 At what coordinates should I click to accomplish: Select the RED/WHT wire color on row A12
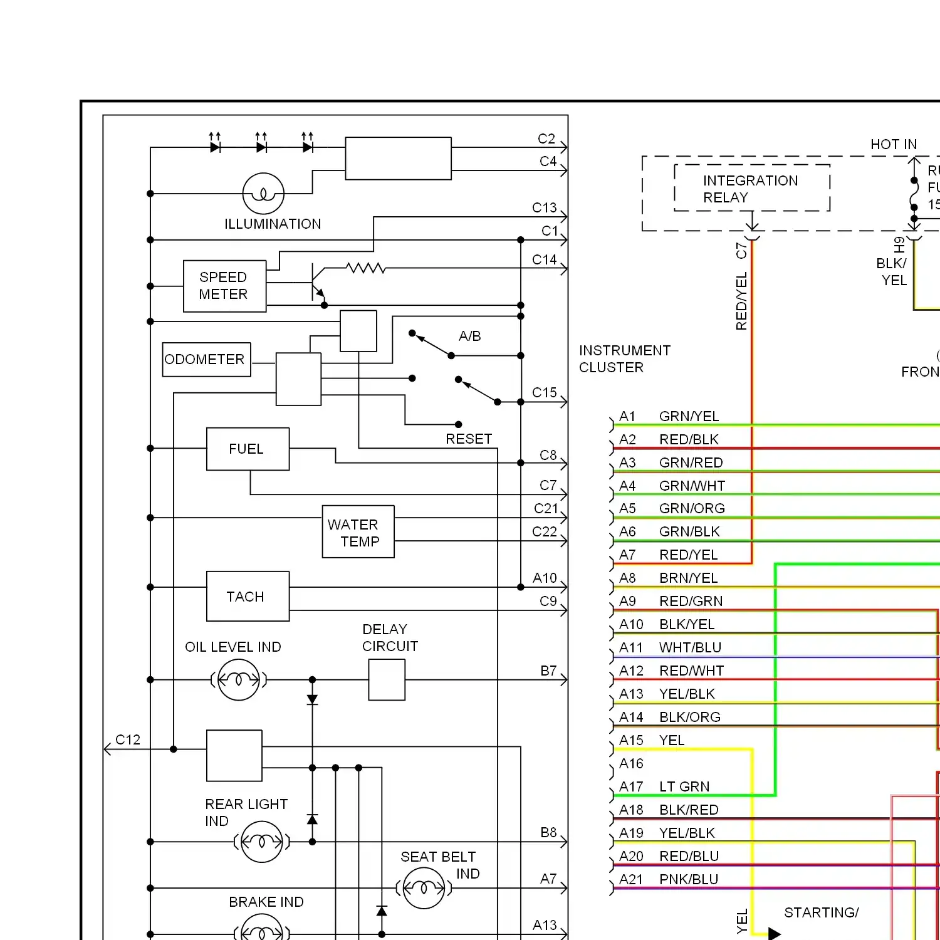[x=691, y=671]
